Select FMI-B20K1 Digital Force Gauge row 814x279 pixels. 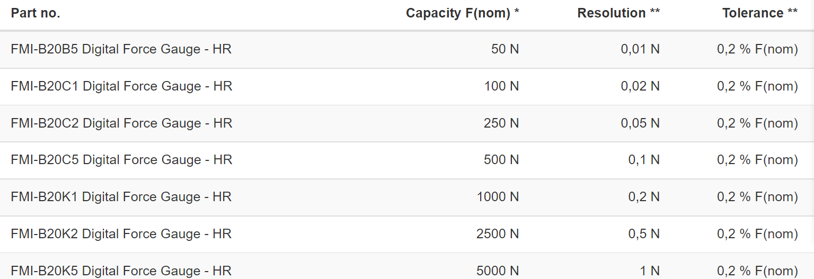click(x=407, y=197)
